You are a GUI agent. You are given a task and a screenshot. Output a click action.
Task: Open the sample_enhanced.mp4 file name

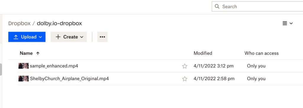pyautogui.click(x=54, y=66)
